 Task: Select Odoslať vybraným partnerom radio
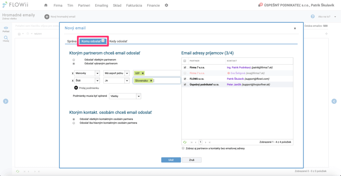[74, 63]
